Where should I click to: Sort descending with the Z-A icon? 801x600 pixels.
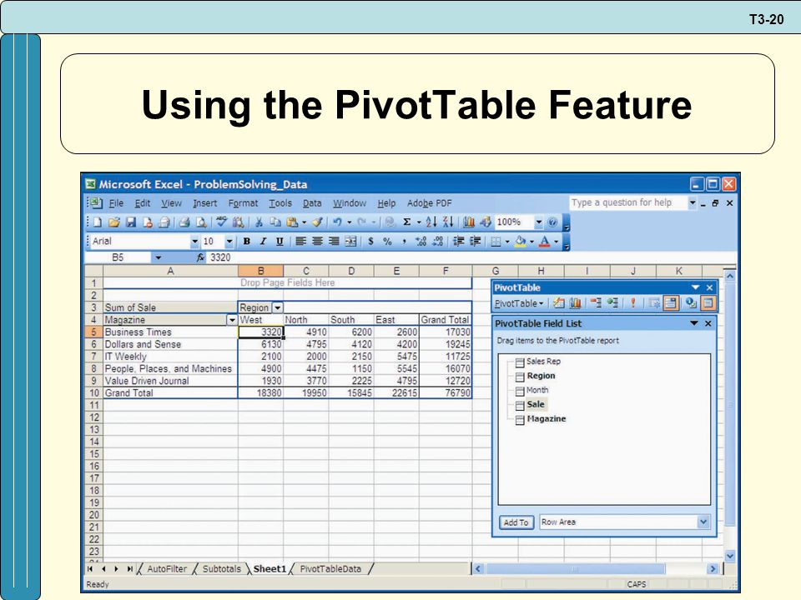[x=447, y=222]
